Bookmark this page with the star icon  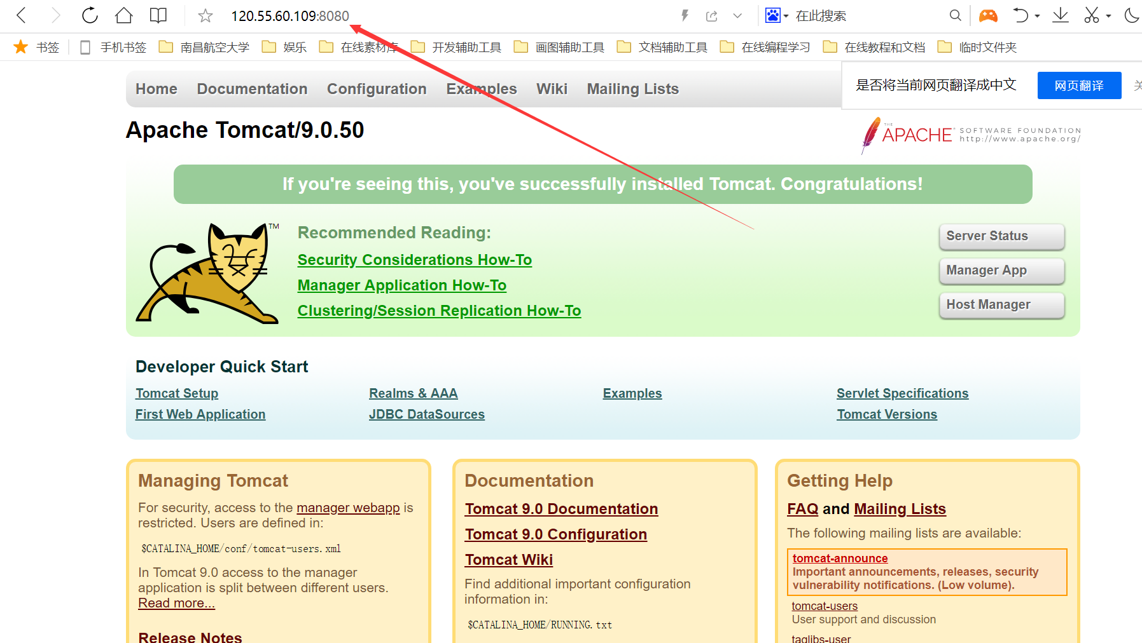(205, 16)
